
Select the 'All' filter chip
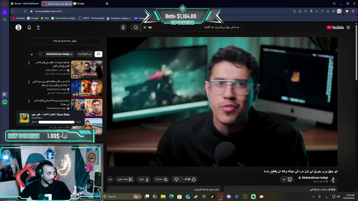click(98, 54)
